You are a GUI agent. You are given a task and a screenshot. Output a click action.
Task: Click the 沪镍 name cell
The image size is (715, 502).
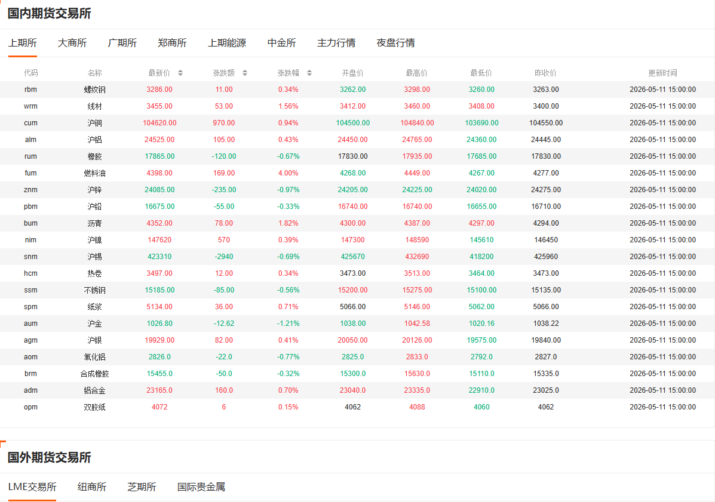[x=94, y=240]
